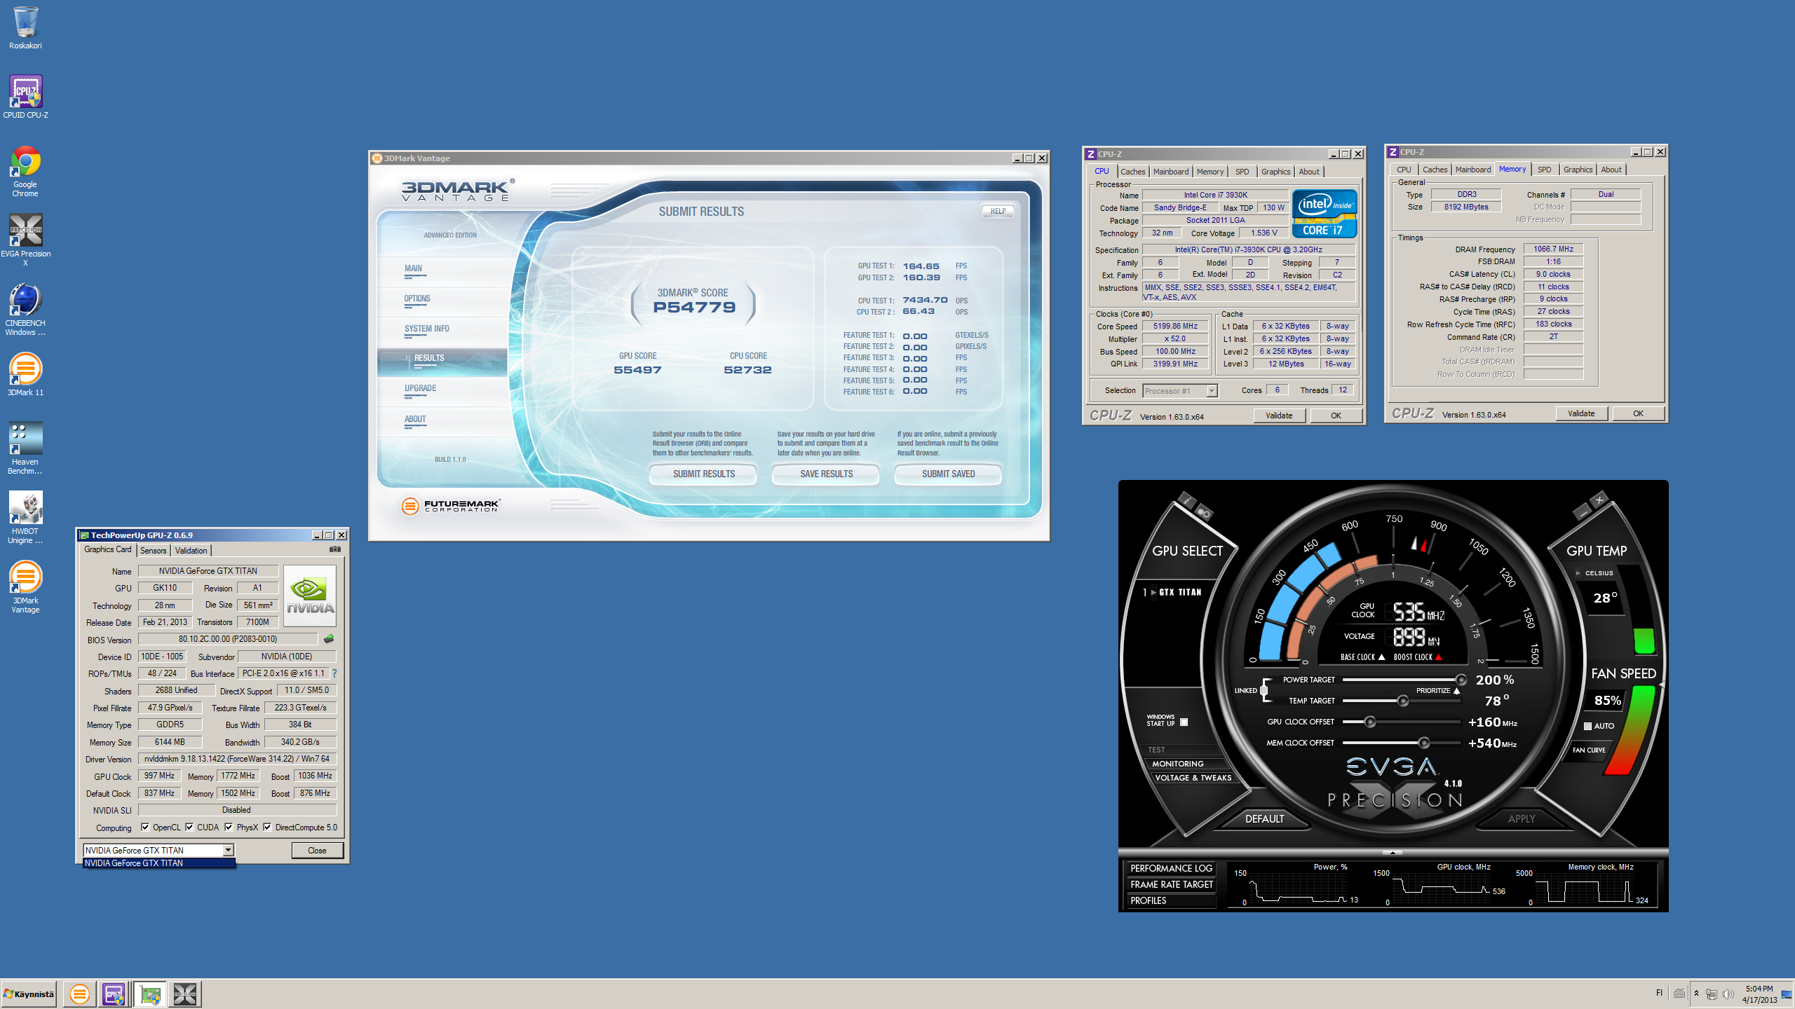Launch EVGA Precision X desktop shortcut
This screenshot has width=1795, height=1009.
[x=25, y=240]
